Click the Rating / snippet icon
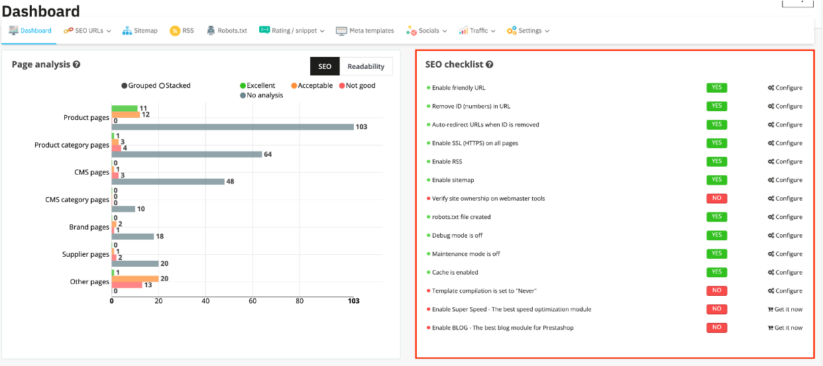This screenshot has width=823, height=366. pos(264,30)
